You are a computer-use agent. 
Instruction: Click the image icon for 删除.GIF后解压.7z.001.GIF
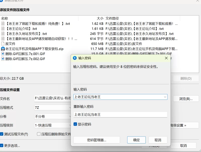[3, 54]
